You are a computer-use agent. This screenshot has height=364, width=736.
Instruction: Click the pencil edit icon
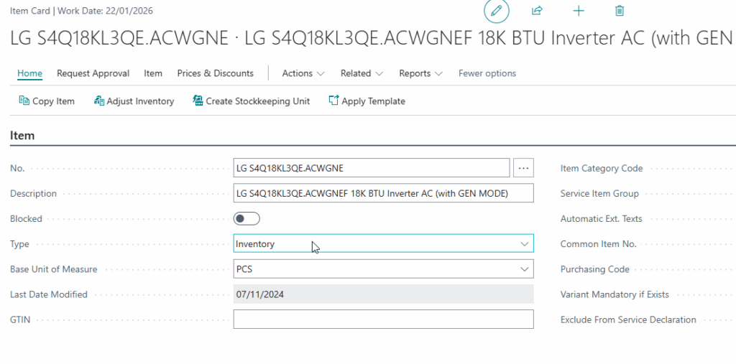coord(496,10)
